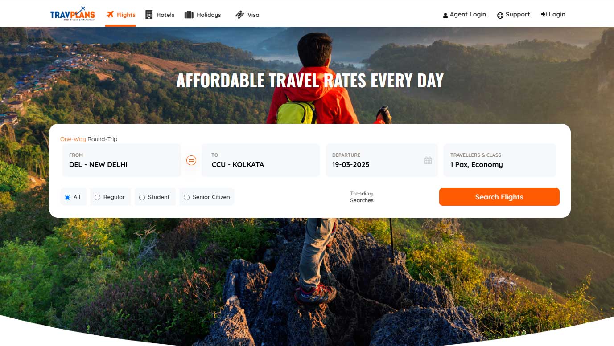Click the Search Flights button

point(499,197)
